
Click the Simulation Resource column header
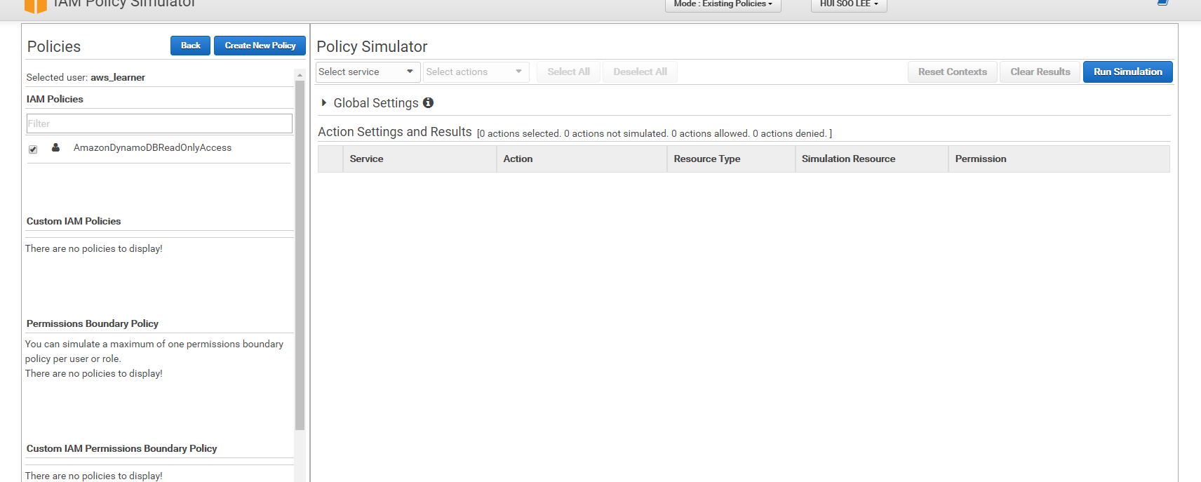pos(872,159)
